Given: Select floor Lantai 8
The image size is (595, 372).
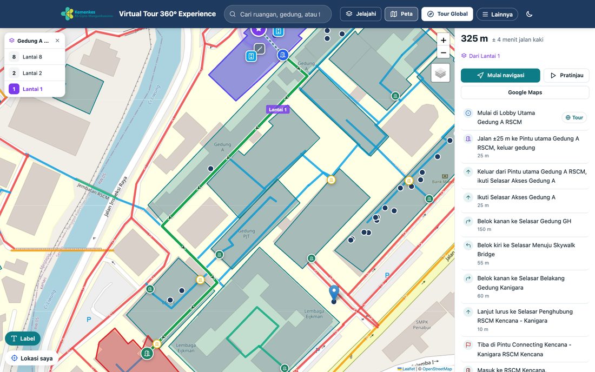Looking at the screenshot, I should pos(35,57).
